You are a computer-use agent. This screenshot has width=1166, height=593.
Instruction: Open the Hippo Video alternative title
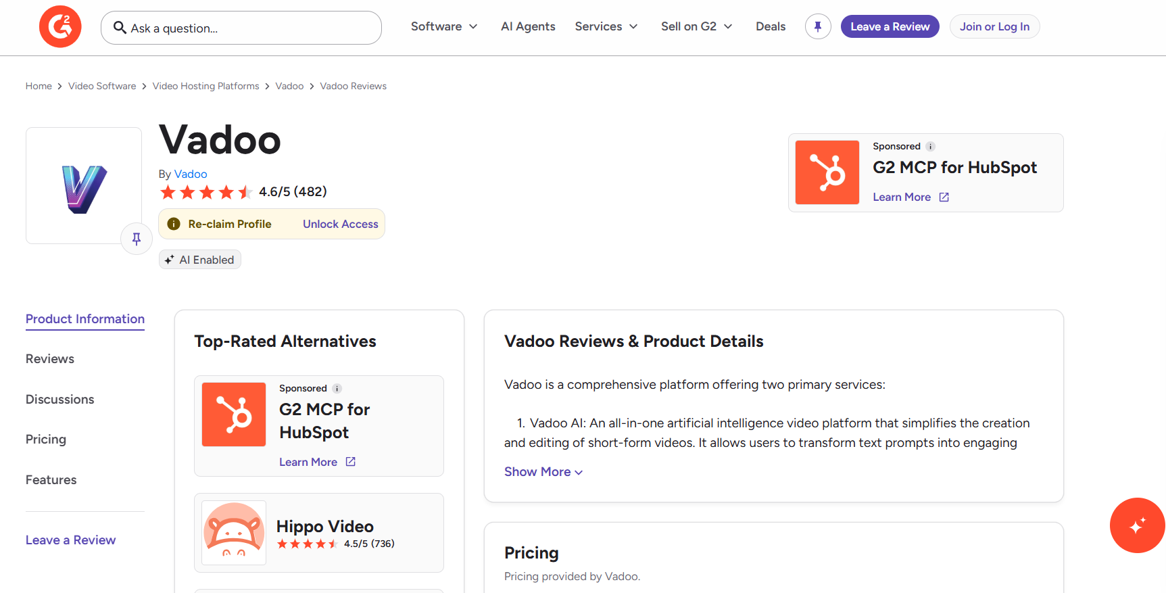pos(325,526)
